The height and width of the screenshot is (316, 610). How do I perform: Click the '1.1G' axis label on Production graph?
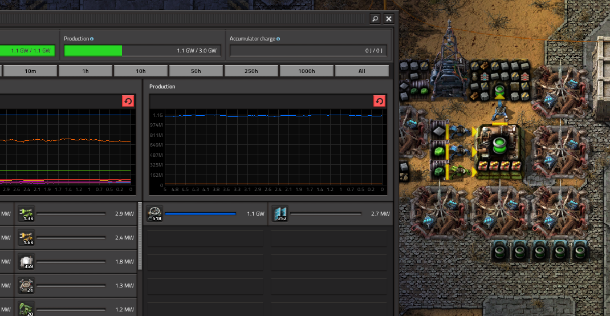[158, 115]
